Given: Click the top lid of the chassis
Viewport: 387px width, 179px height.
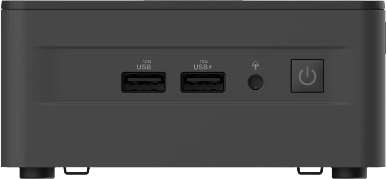Looking at the screenshot, I should (193, 5).
